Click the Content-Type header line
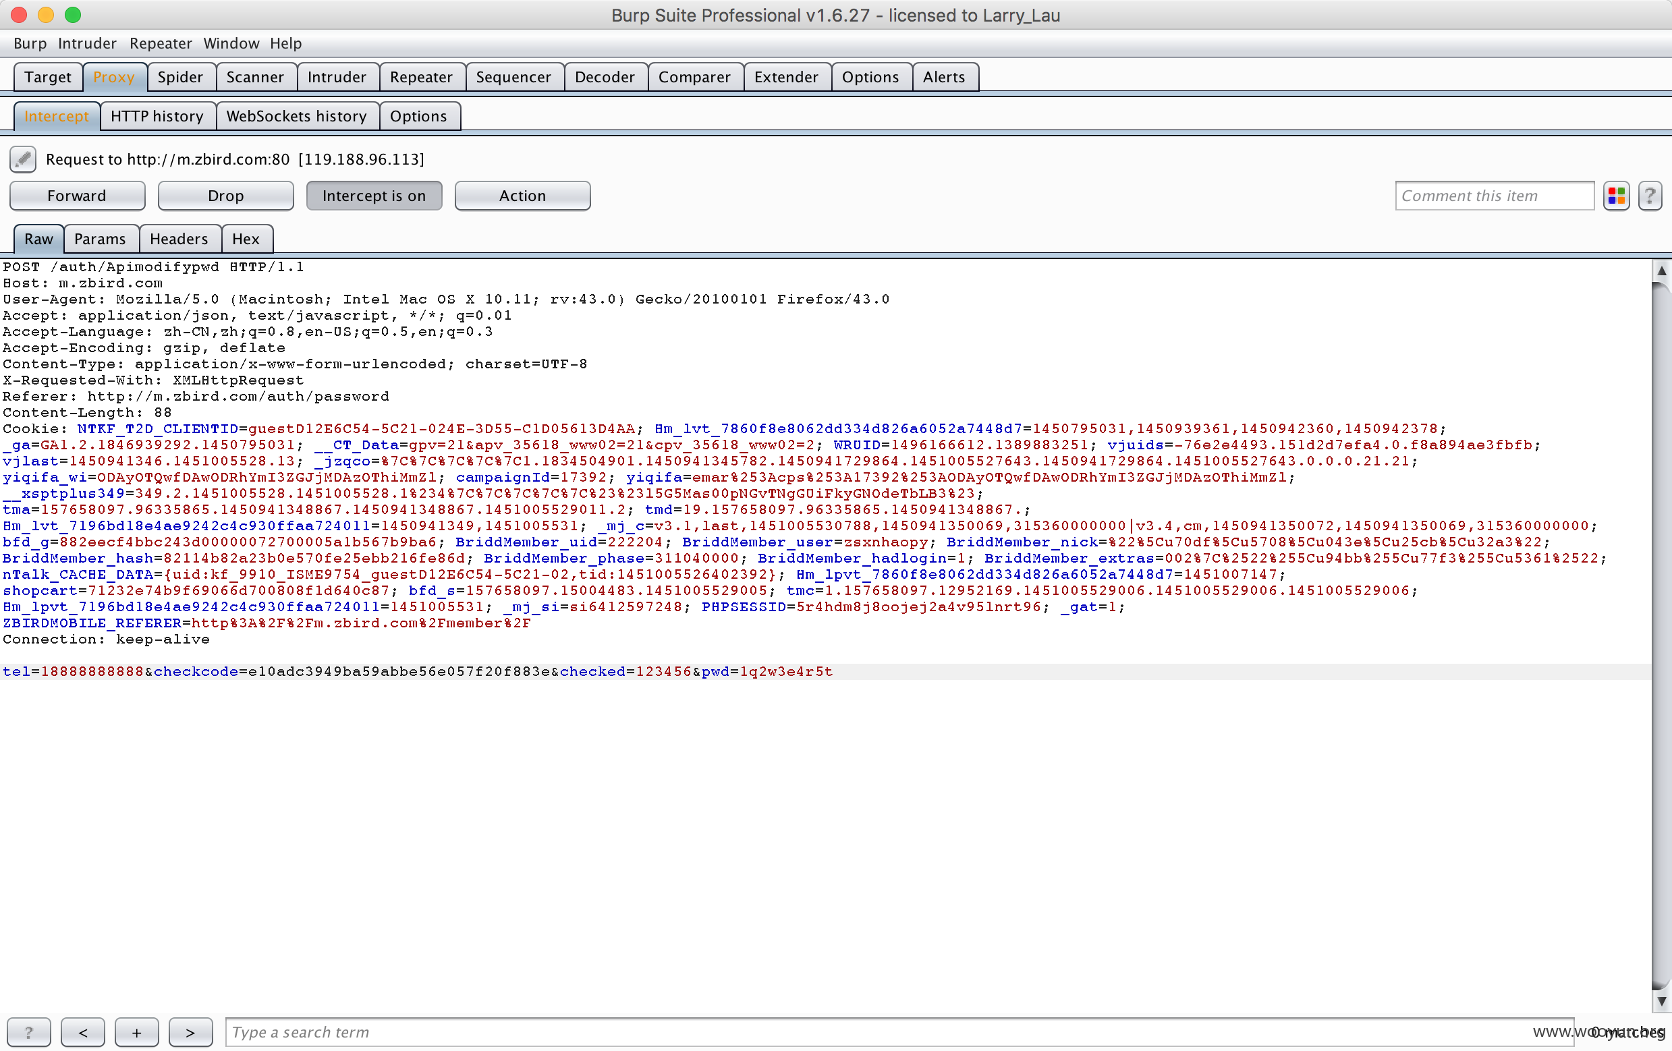This screenshot has width=1672, height=1051. click(x=294, y=364)
